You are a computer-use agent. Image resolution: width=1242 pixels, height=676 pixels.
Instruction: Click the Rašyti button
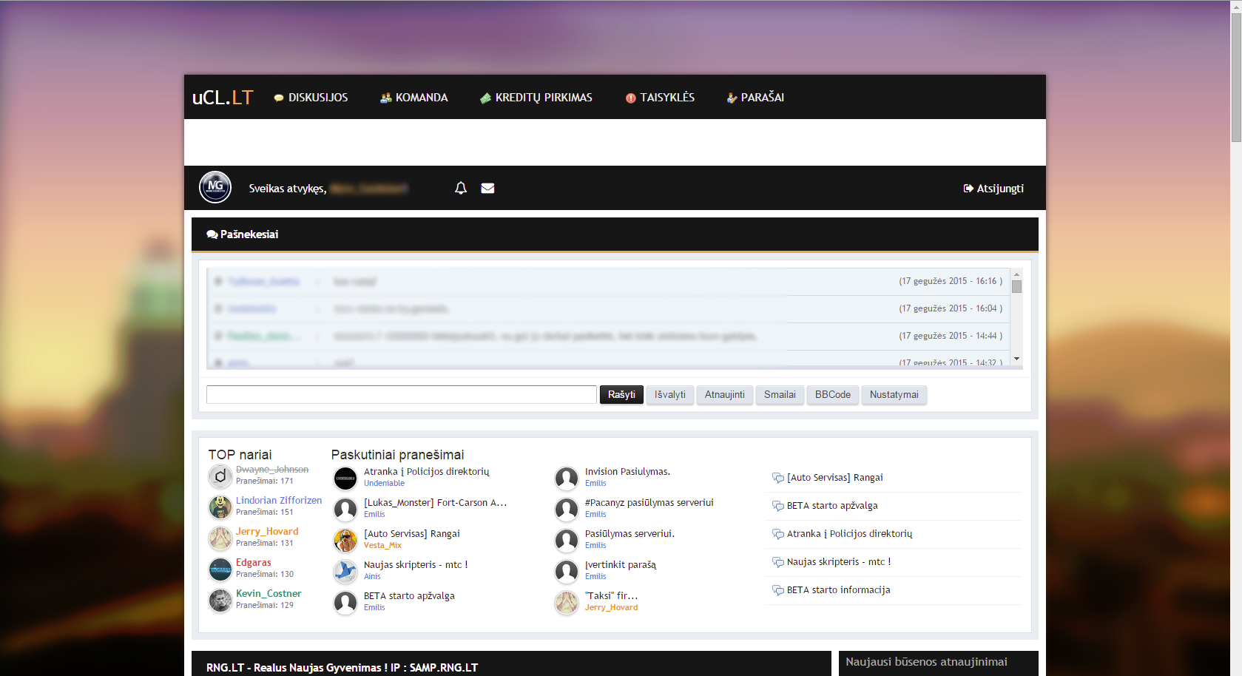click(621, 395)
